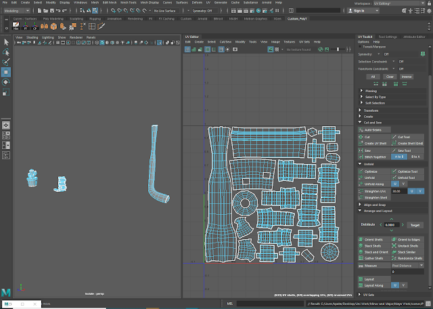
Task: Click the Inverse selection button
Action: 407,77
